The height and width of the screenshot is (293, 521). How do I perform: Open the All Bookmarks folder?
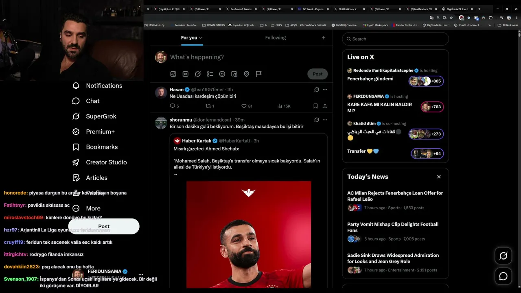point(508,25)
